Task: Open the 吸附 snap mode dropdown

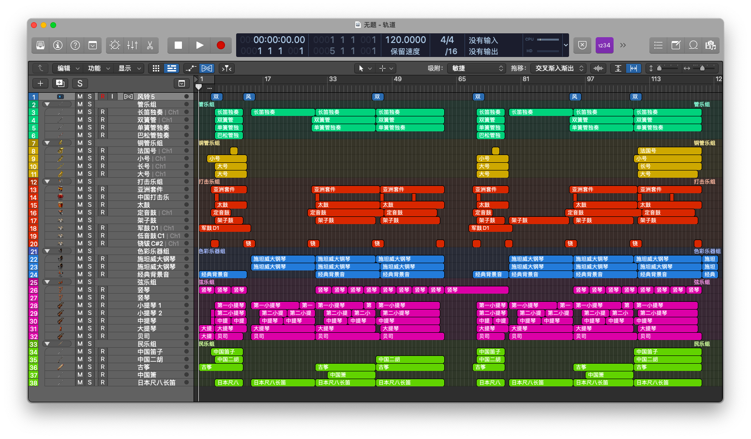Action: click(x=477, y=68)
